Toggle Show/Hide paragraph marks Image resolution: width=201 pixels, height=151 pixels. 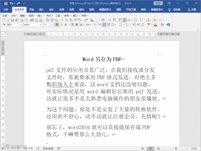(x=124, y=20)
